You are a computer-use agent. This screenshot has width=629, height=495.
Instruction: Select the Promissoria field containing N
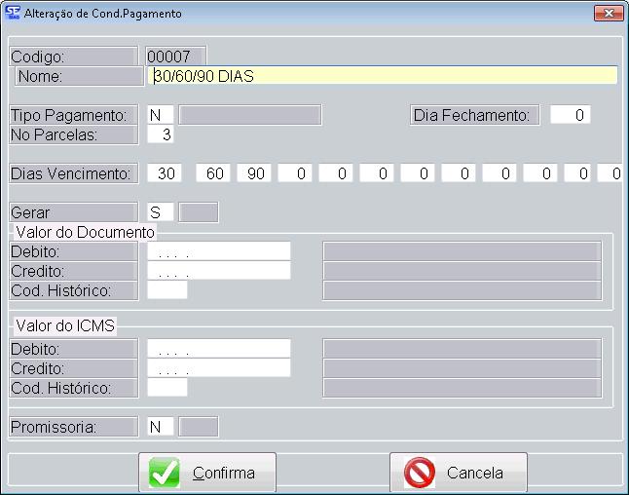(161, 427)
